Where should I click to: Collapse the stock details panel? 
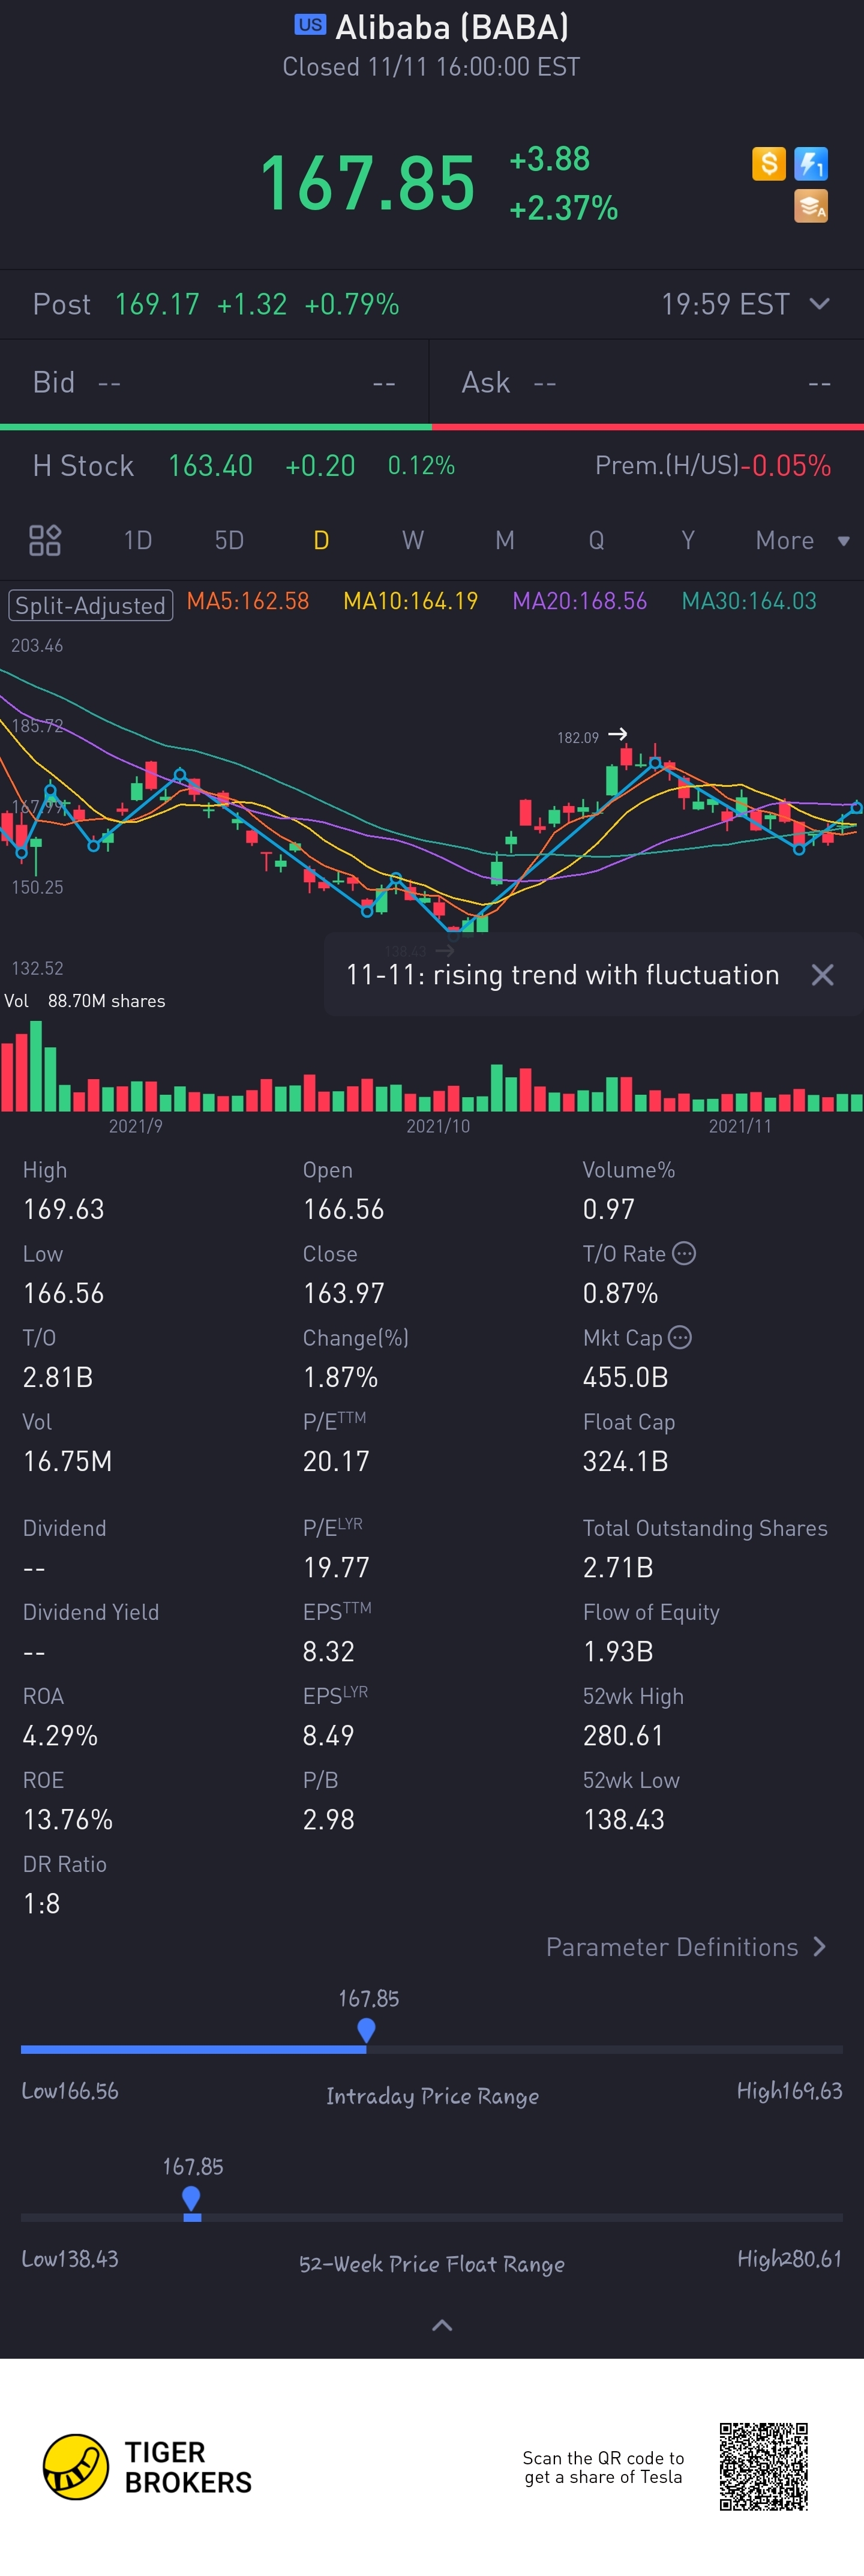click(442, 2325)
